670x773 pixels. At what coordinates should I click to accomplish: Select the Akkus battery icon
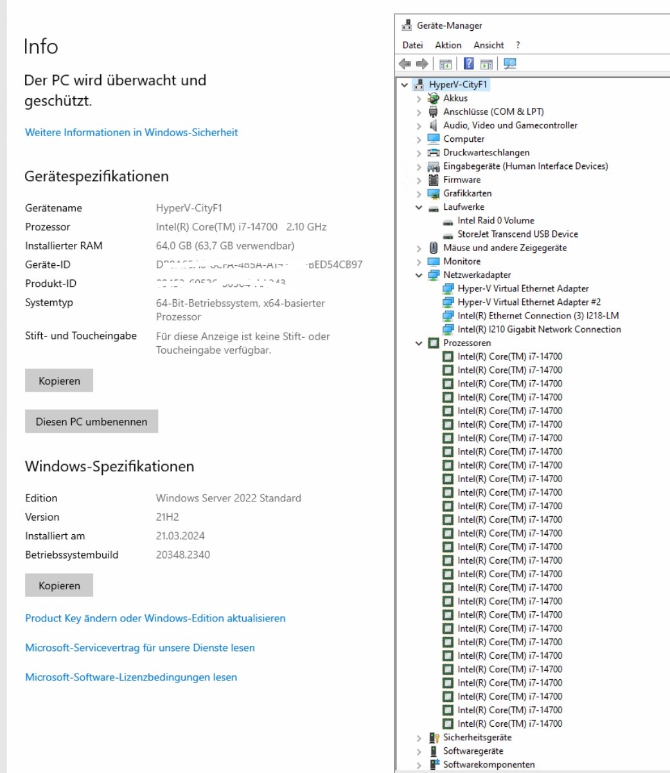434,98
